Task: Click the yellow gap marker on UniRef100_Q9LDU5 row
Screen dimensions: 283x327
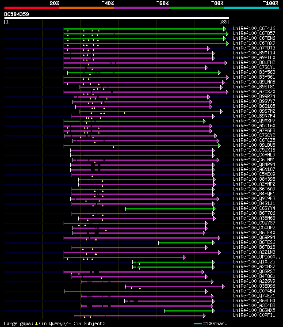Action: tap(113, 147)
